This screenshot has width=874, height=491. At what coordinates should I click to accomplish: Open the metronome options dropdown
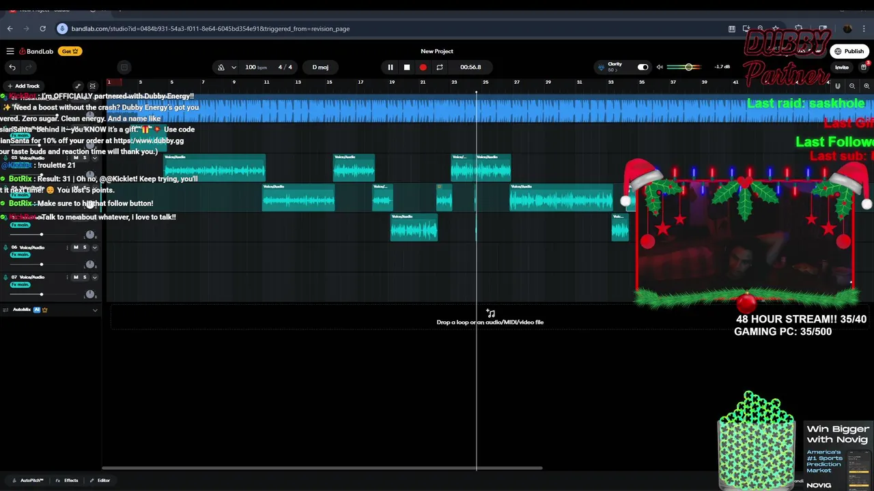click(234, 67)
